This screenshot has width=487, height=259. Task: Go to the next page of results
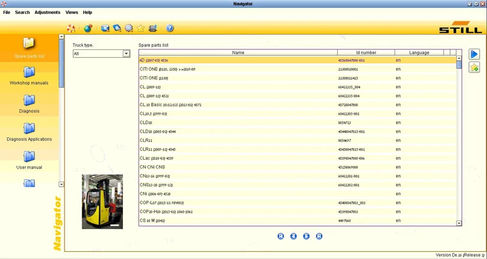306,236
